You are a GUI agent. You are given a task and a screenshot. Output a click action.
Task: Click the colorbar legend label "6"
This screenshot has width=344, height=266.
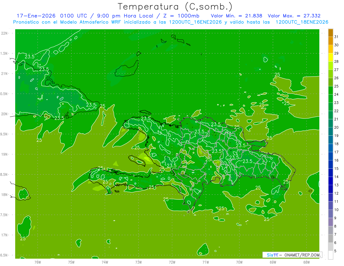click(x=335, y=243)
